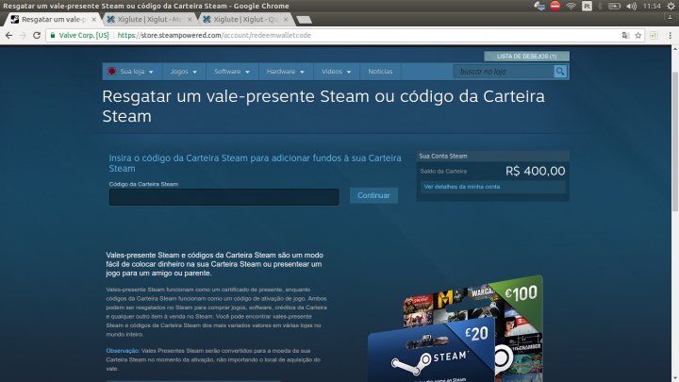Screen dimensions: 679x382
Task: Close the Xiglute Qu tab
Action: pos(286,20)
